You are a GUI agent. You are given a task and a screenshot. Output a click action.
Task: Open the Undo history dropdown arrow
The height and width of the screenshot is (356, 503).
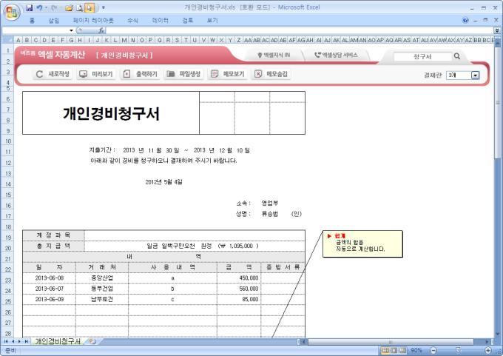(46, 7)
